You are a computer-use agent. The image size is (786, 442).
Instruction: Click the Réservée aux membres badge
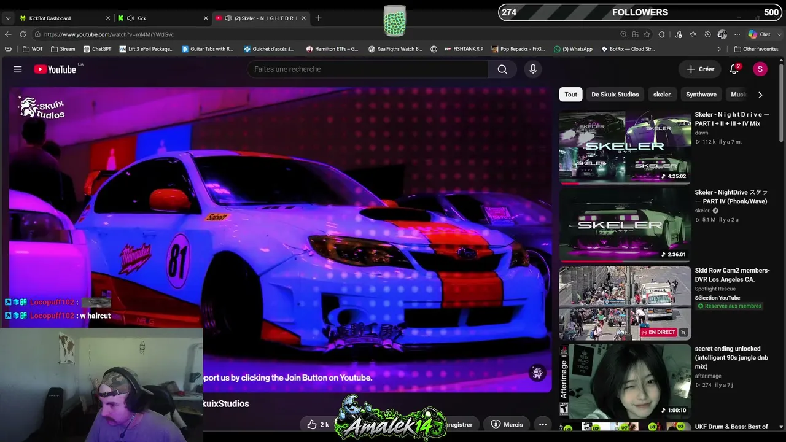point(729,306)
